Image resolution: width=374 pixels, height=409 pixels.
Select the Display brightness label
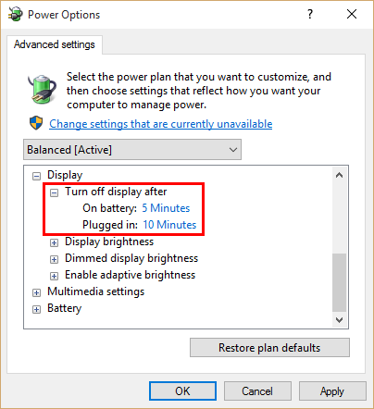tap(109, 242)
